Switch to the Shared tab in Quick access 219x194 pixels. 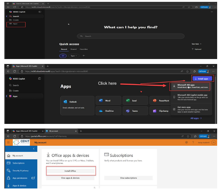pos(73,49)
